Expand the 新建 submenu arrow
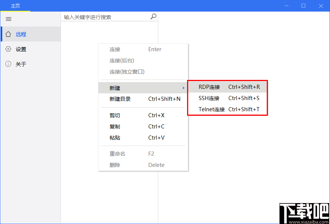 tap(183, 88)
